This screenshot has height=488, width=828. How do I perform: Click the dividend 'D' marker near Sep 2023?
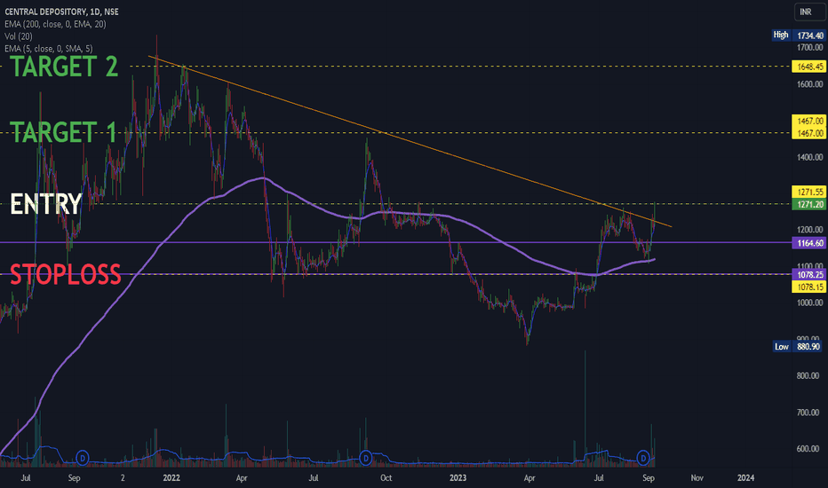[642, 458]
